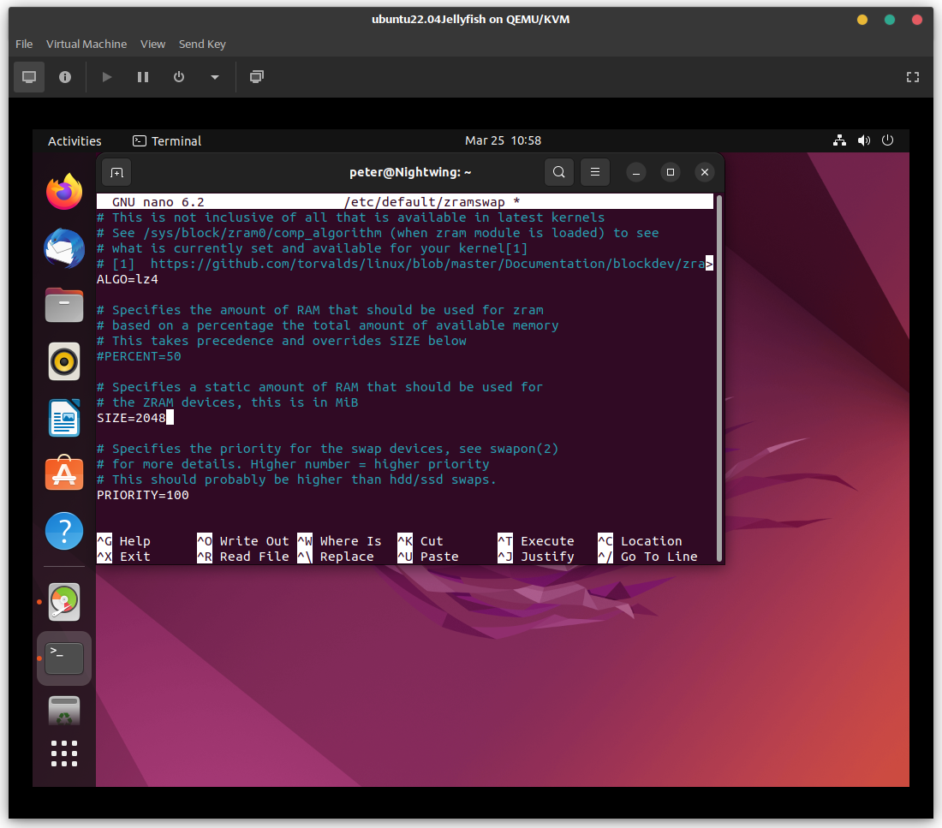Screen dimensions: 942x828
Task: Click the terminal window vertical scrollbar
Action: click(719, 377)
